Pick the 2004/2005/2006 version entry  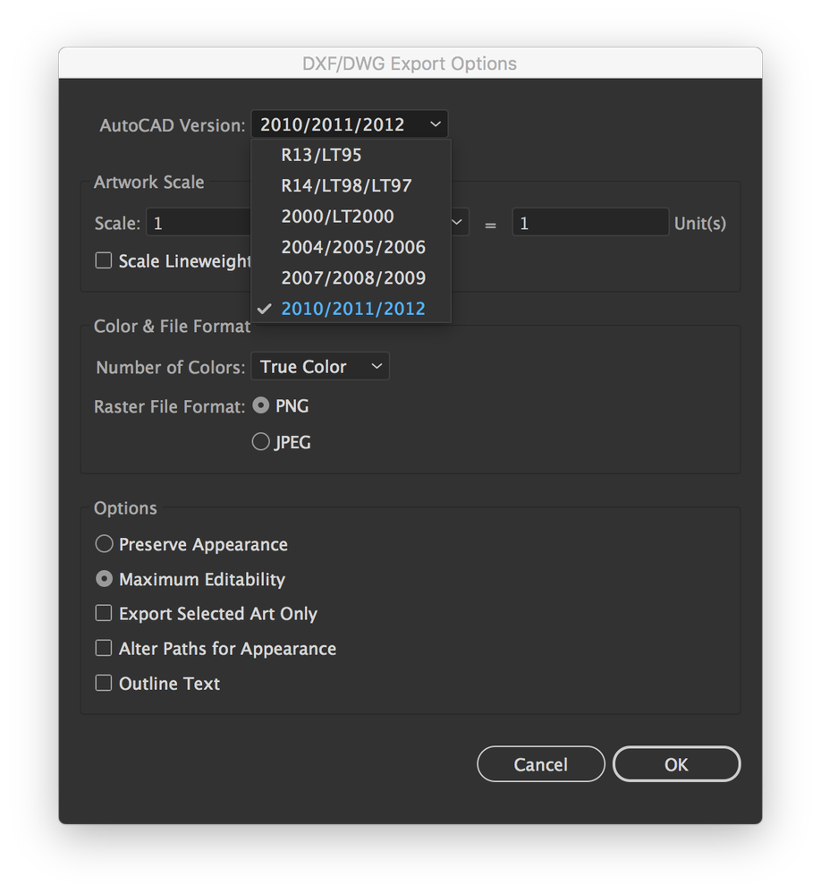[352, 247]
